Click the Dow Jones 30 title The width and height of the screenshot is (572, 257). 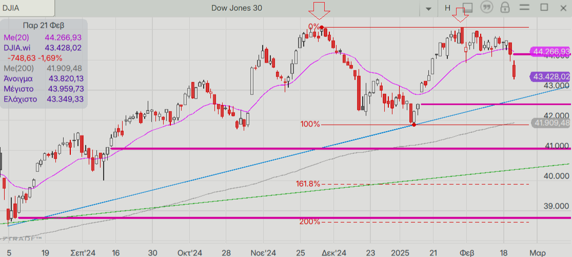pos(236,8)
